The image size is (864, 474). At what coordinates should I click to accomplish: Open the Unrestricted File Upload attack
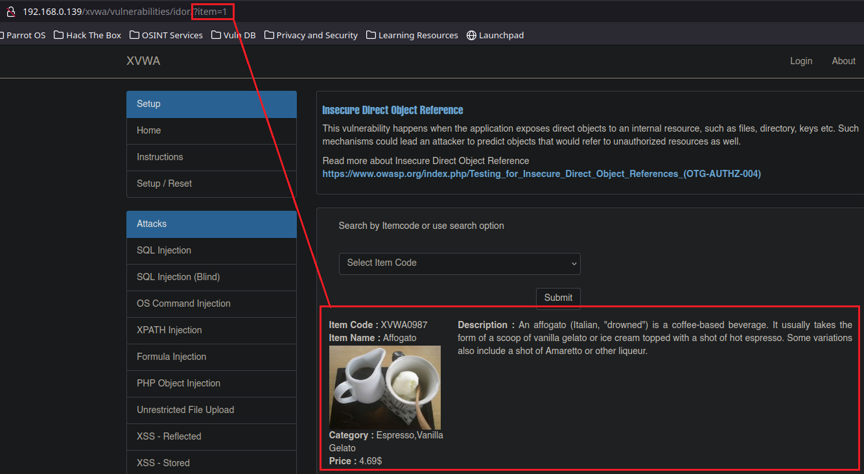[185, 410]
